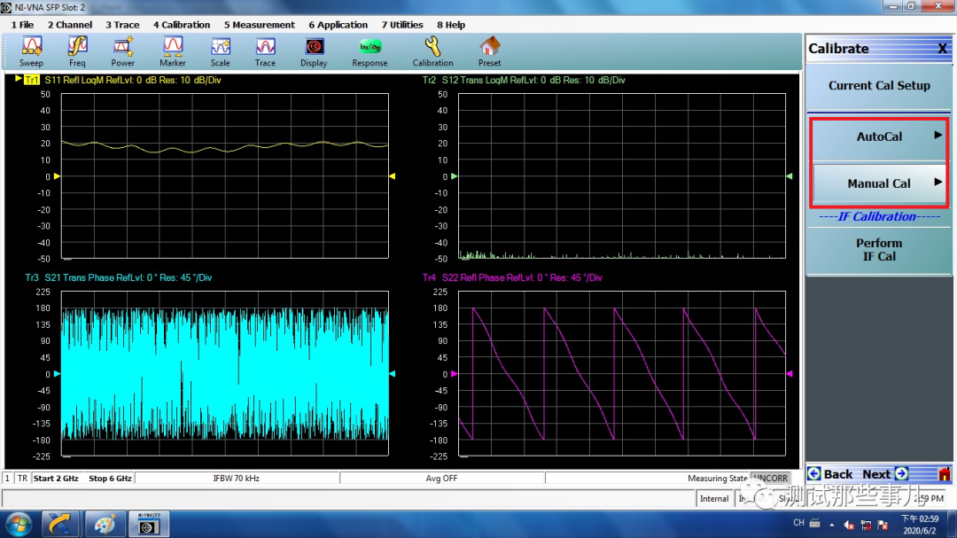Click the S22 phase plot area

click(622, 373)
